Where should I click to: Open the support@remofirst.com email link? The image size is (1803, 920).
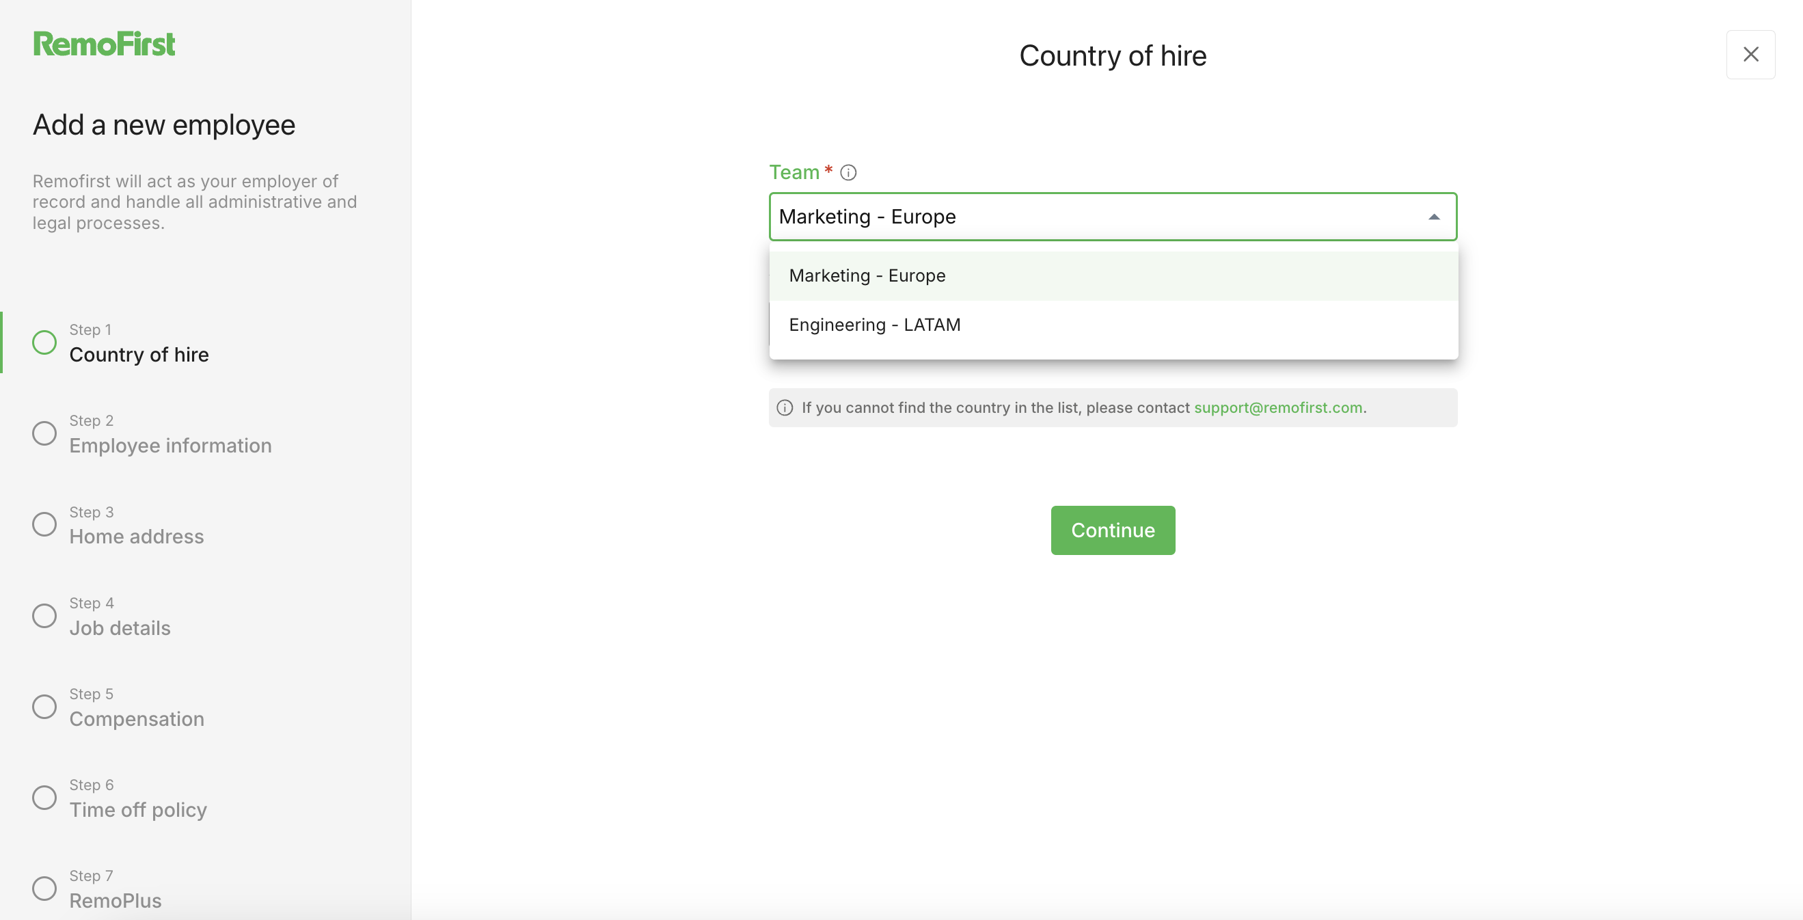click(1277, 407)
